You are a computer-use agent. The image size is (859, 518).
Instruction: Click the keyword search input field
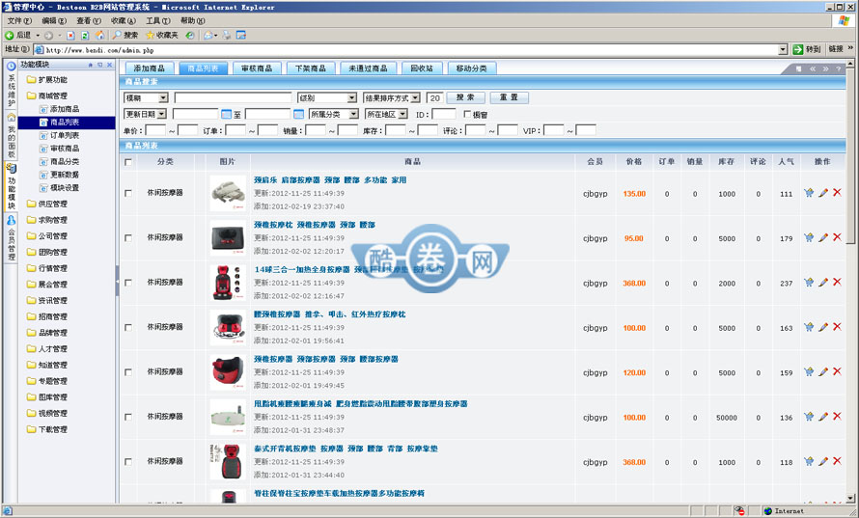233,98
